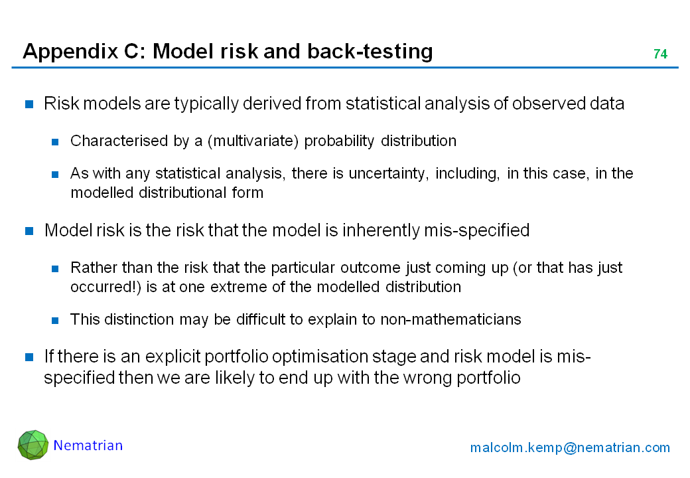Select the "This distinction may be difficult" line
This screenshot has width=690, height=478.
tap(295, 319)
